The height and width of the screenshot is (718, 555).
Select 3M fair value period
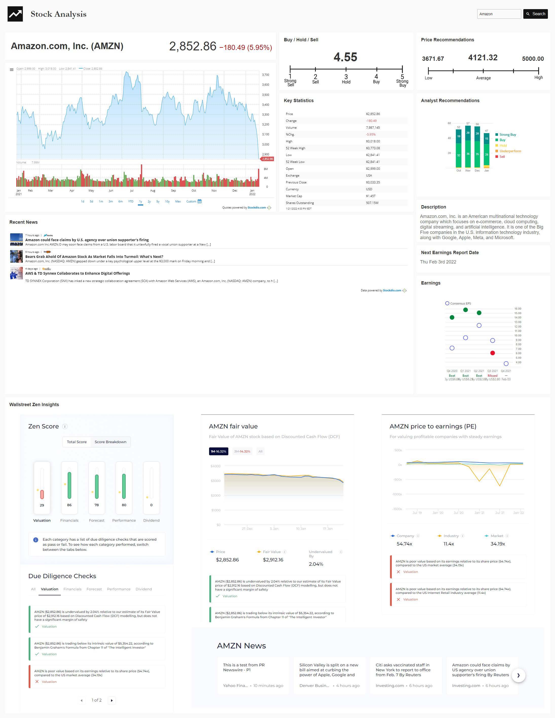tap(242, 451)
